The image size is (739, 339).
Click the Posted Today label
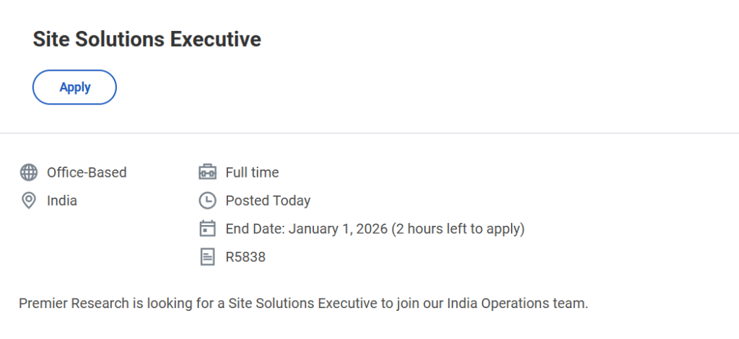pos(268,201)
